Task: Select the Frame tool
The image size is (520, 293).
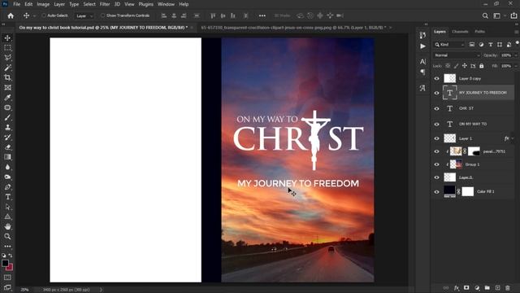Action: pyautogui.click(x=7, y=88)
